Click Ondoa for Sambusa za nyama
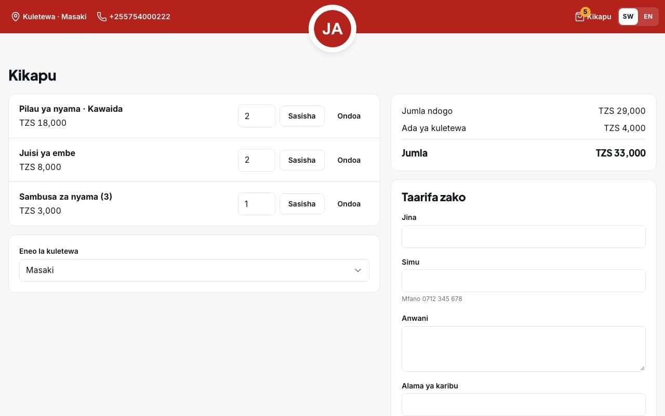This screenshot has width=665, height=416. 349,204
